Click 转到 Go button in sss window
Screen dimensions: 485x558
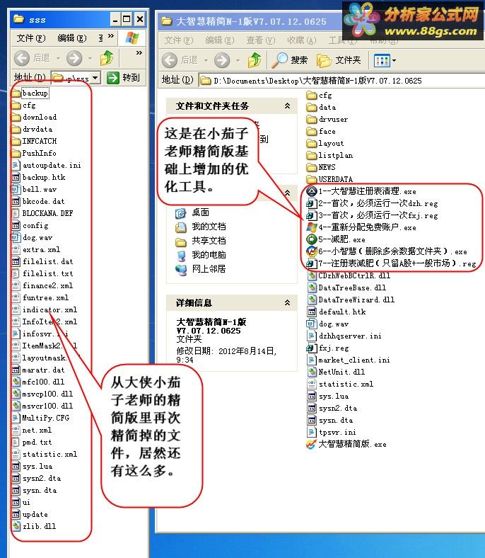[x=123, y=78]
